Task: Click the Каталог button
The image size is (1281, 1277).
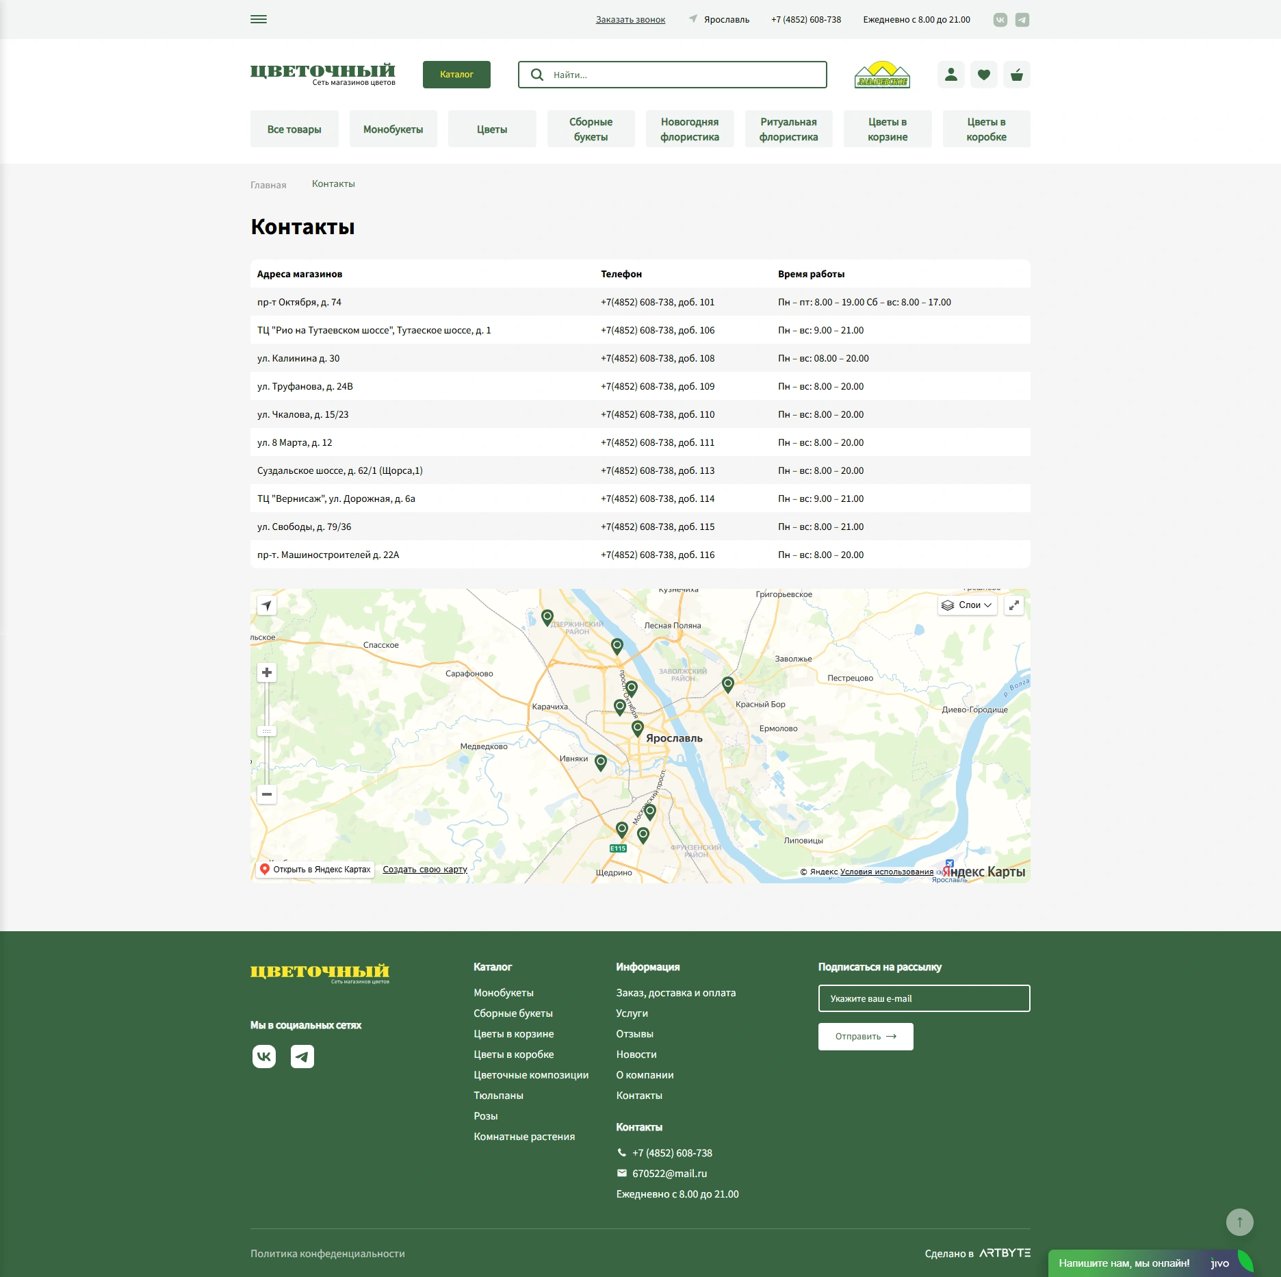Action: click(456, 75)
